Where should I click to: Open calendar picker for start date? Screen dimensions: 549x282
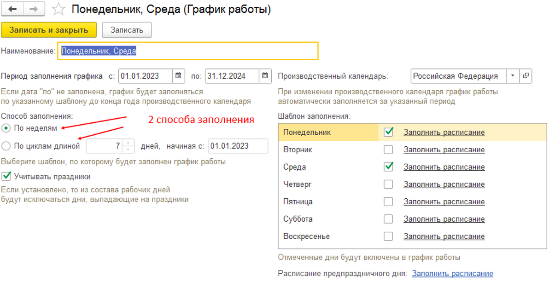click(x=179, y=76)
